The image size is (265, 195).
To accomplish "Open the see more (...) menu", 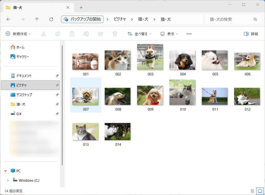I will pyautogui.click(x=189, y=34).
